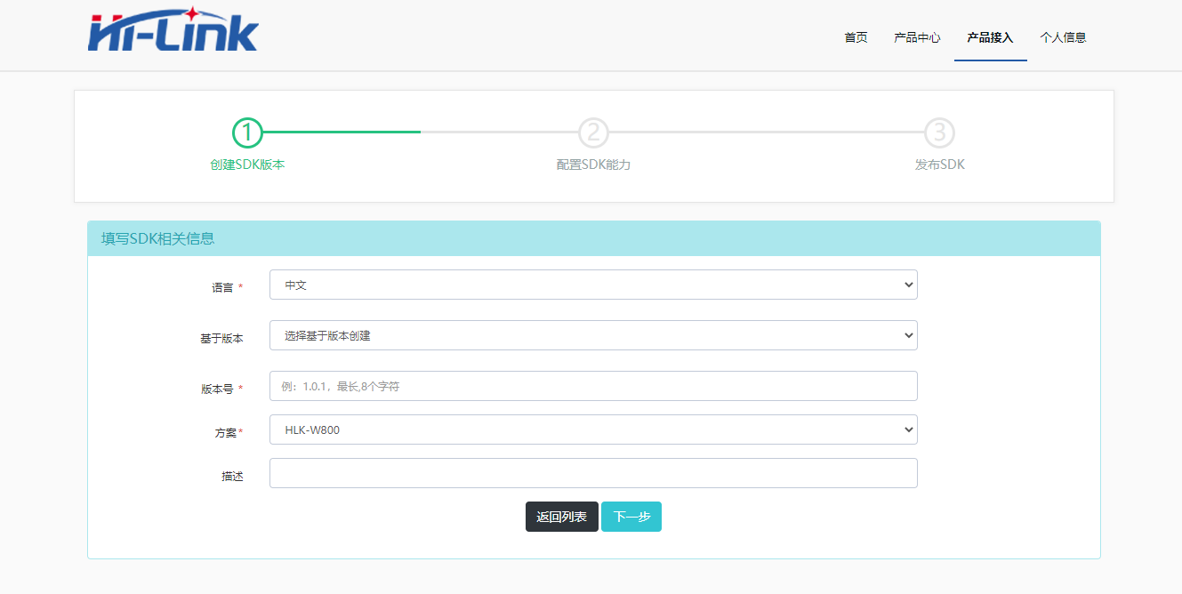Select the 产品接入 nav tab
Screen dimensions: 1182x594
coord(990,37)
